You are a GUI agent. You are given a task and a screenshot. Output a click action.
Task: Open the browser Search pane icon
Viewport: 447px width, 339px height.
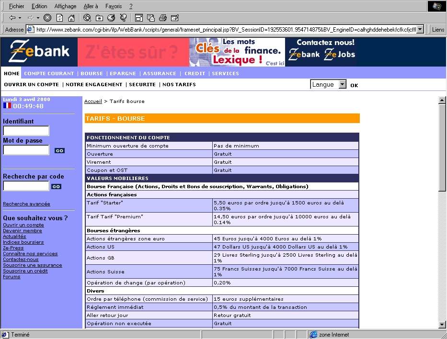click(87, 18)
